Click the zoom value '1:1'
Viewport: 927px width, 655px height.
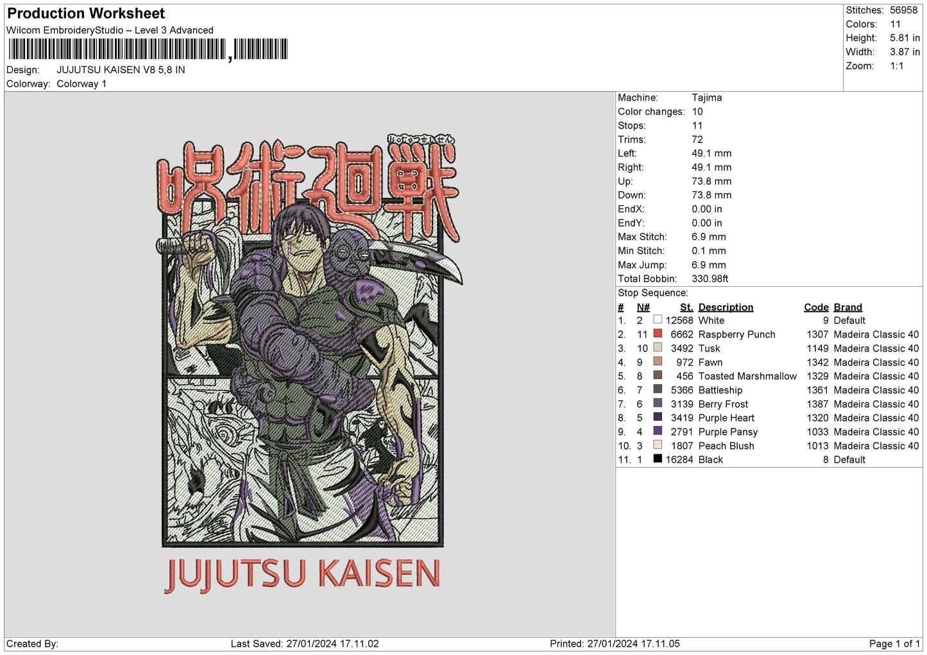pos(896,66)
